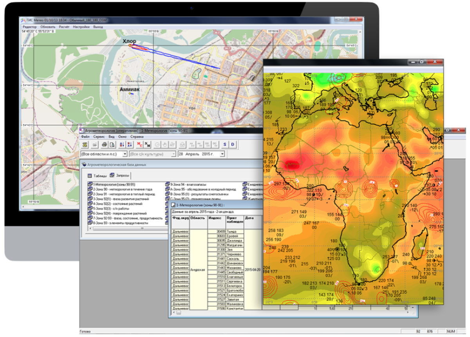Click 'Индекс' column header in table
Screen dimensions: 470x337
(x=217, y=222)
